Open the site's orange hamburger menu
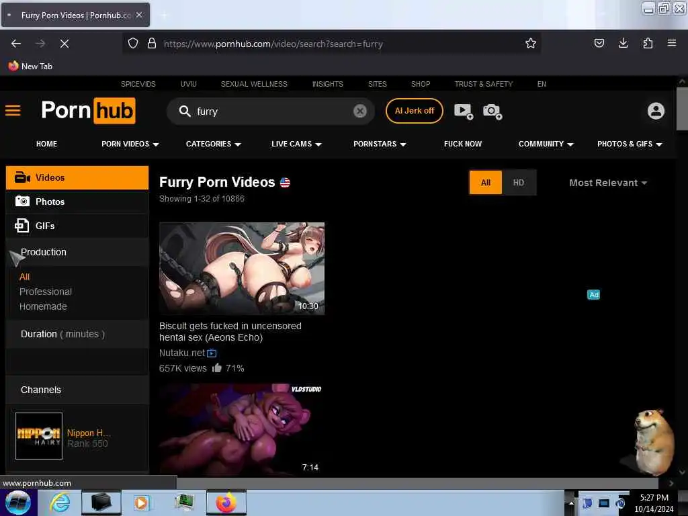The width and height of the screenshot is (688, 516). click(13, 111)
